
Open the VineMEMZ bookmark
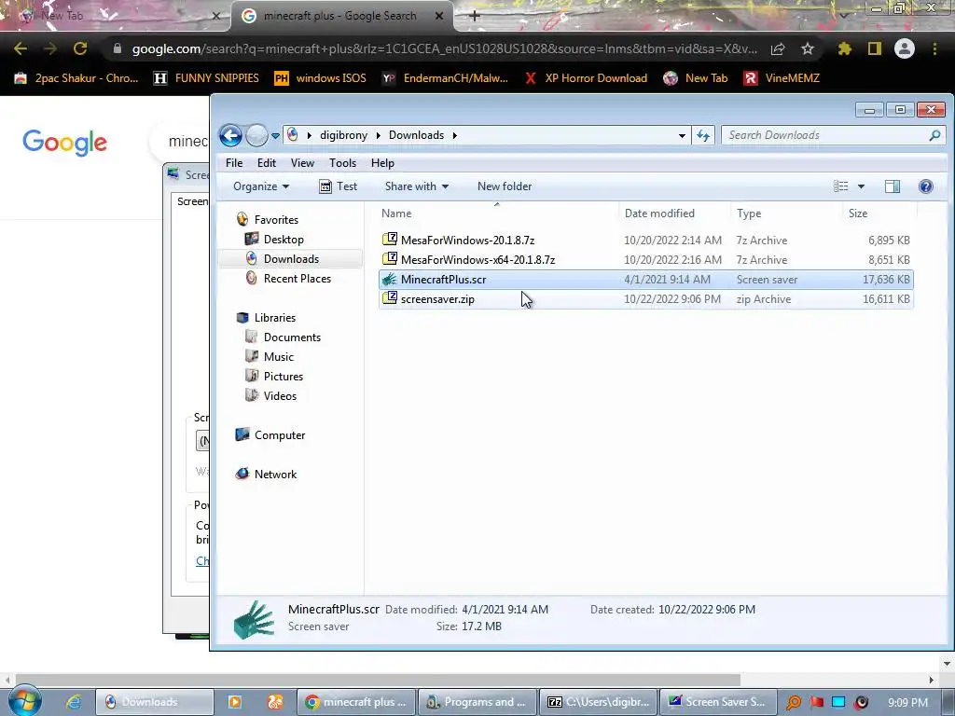pos(782,78)
